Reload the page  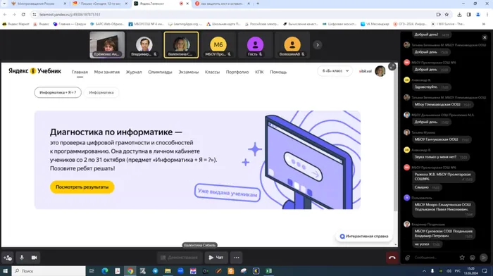coord(23,15)
